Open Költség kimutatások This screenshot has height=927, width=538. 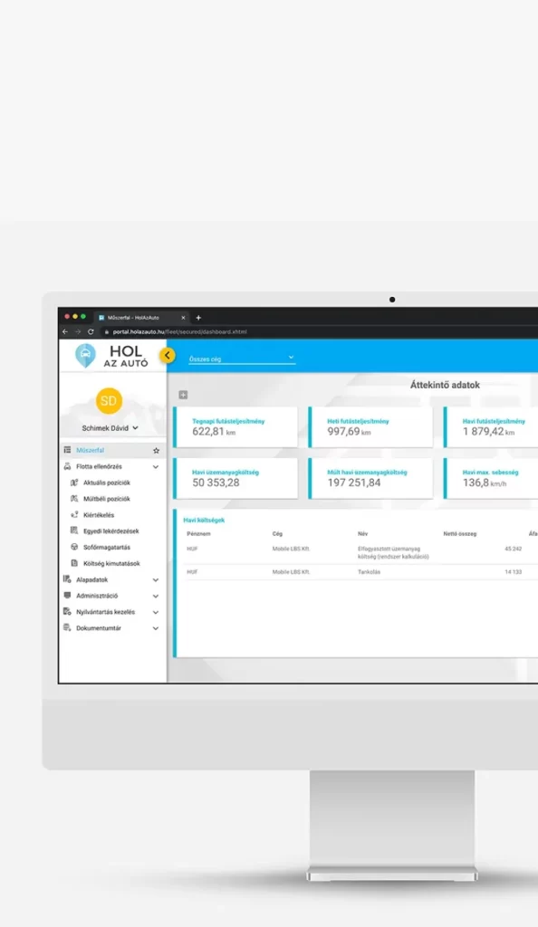click(x=111, y=563)
